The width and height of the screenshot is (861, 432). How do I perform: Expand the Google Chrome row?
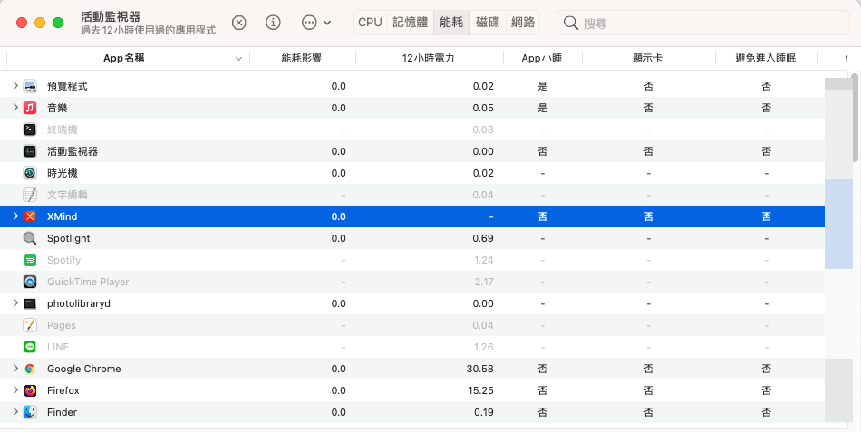15,369
